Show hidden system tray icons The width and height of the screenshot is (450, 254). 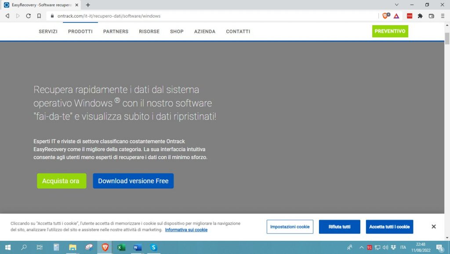pyautogui.click(x=362, y=247)
